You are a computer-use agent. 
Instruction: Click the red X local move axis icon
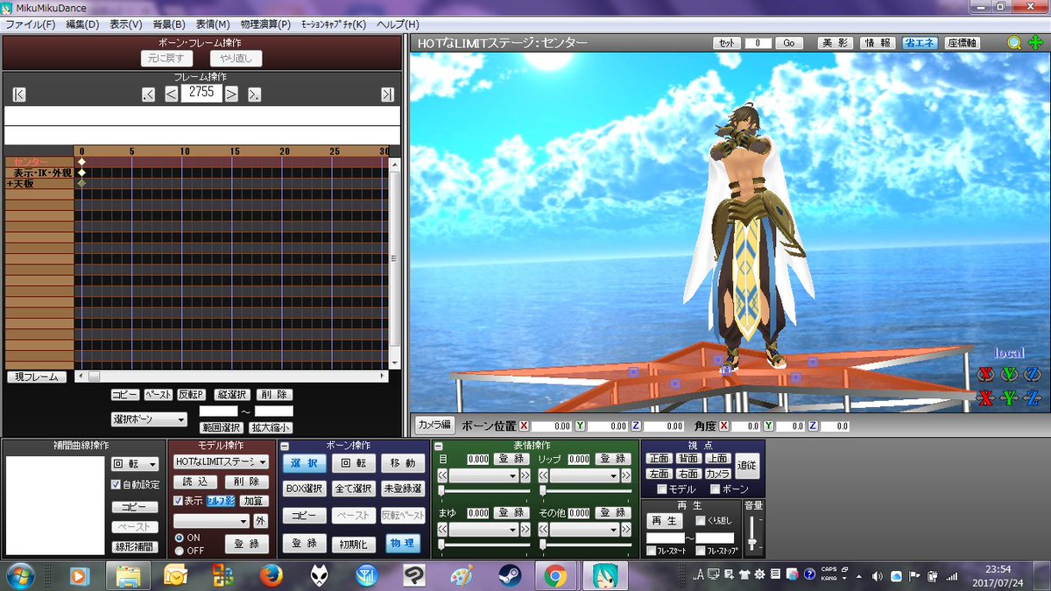pyautogui.click(x=985, y=398)
